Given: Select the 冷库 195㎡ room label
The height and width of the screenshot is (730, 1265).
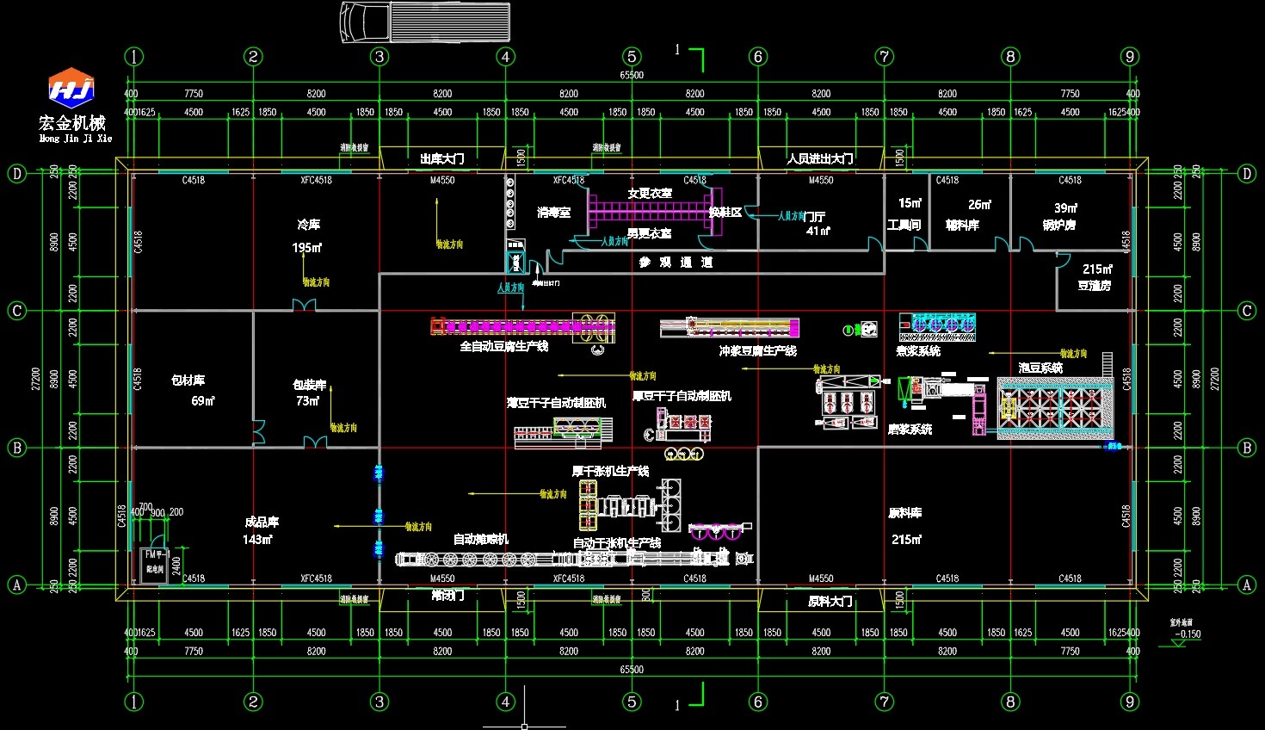Looking at the screenshot, I should tap(308, 236).
